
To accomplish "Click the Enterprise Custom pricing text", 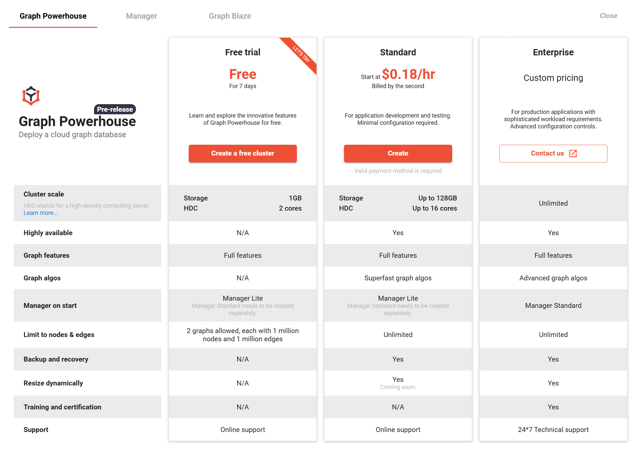I will (x=553, y=78).
